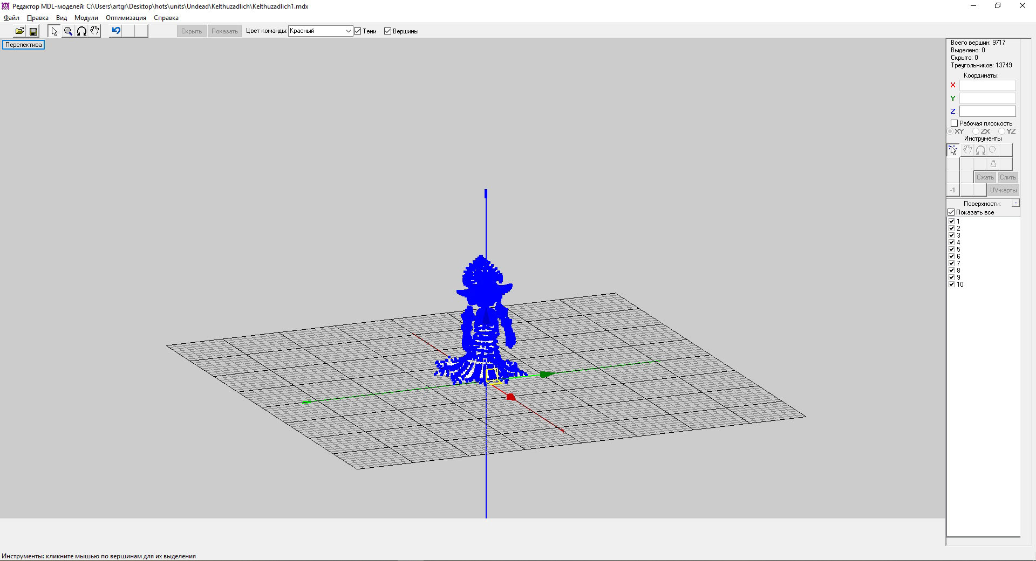Click the "Всего вершин: 9717" vertex count text
The width and height of the screenshot is (1036, 561).
point(978,43)
